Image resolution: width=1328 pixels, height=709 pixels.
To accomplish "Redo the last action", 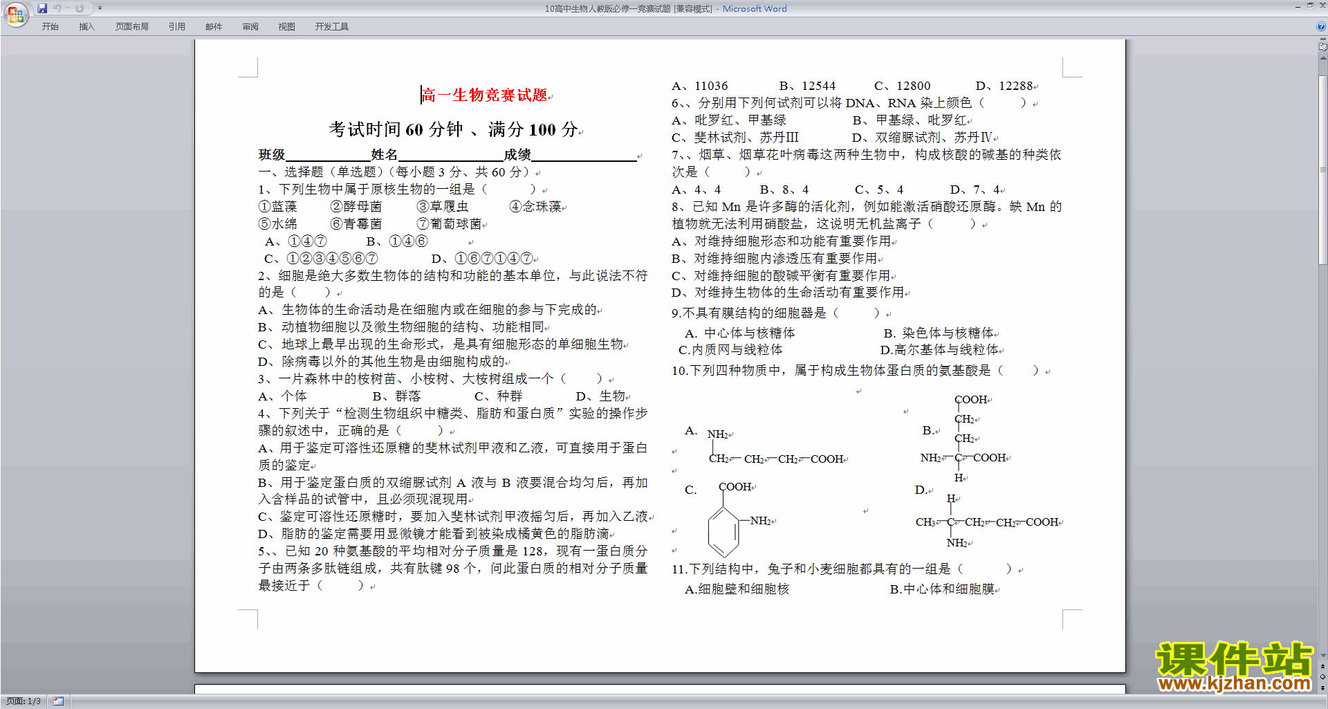I will [x=80, y=8].
